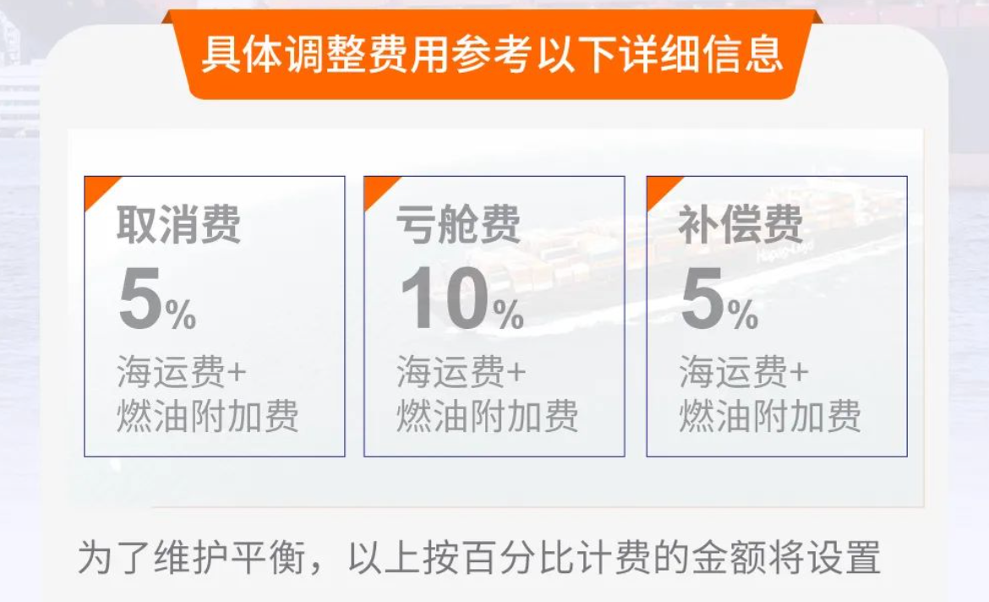Click the orange banner titled 具体调整费用参考以下详细信息

(493, 54)
